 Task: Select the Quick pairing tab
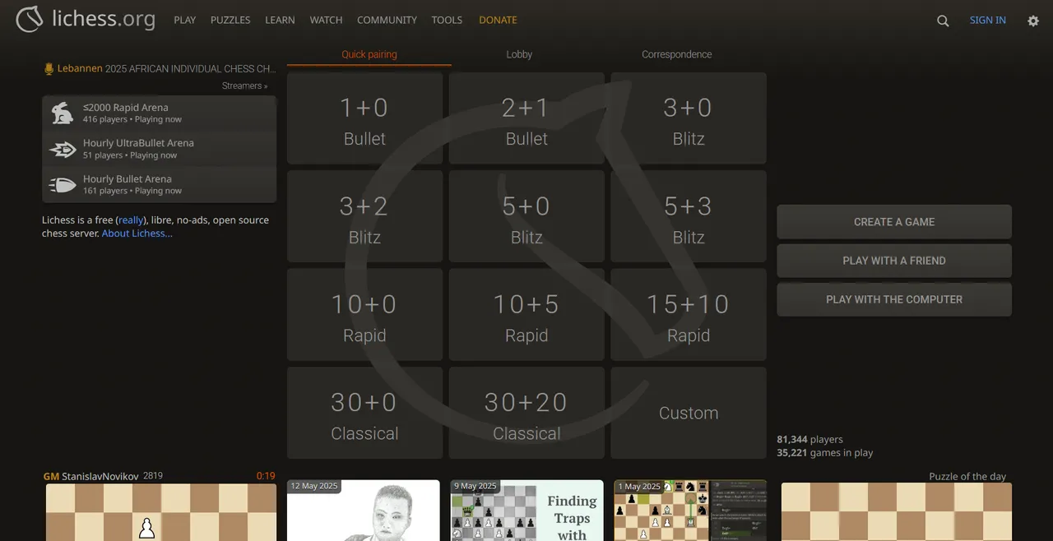point(369,54)
